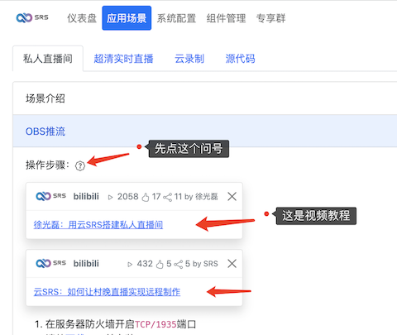Close the 云SRS bilibili video card

(232, 264)
